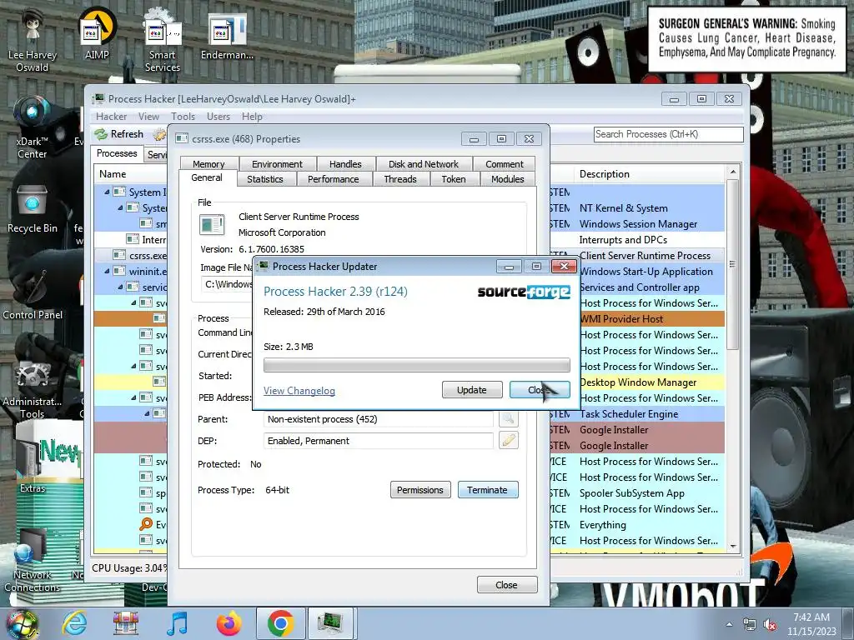The width and height of the screenshot is (854, 640).
Task: Click the DEP status text field
Action: pos(379,441)
